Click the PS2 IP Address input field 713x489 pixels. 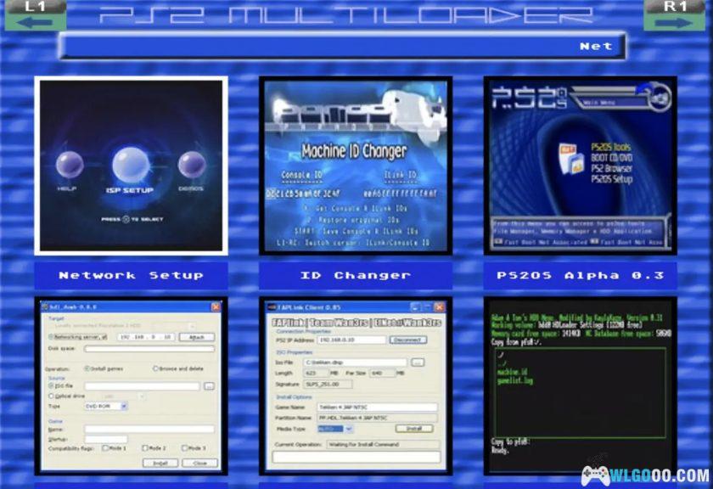[x=349, y=340]
